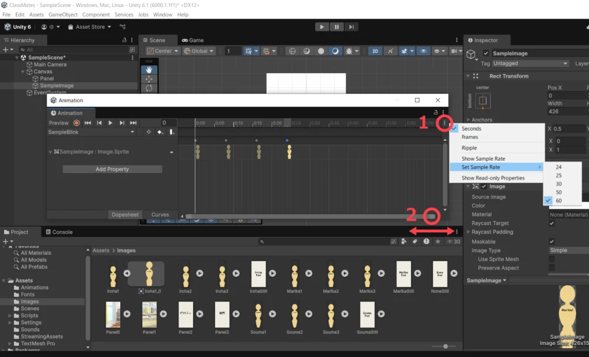Click the Add Event icon in Animation
589x357 pixels.
[171, 133]
